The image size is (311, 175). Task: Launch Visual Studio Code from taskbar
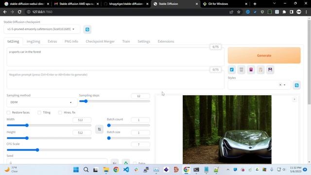[x=126, y=170]
